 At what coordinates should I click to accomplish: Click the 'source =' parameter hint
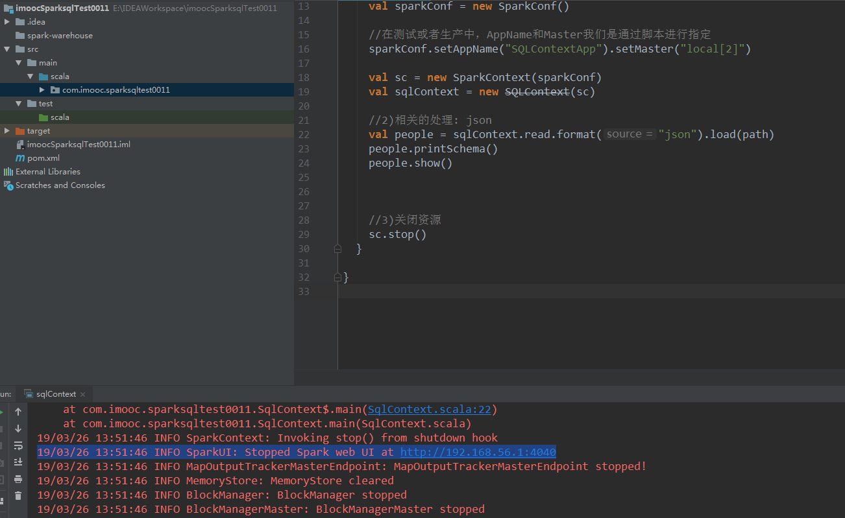[630, 134]
